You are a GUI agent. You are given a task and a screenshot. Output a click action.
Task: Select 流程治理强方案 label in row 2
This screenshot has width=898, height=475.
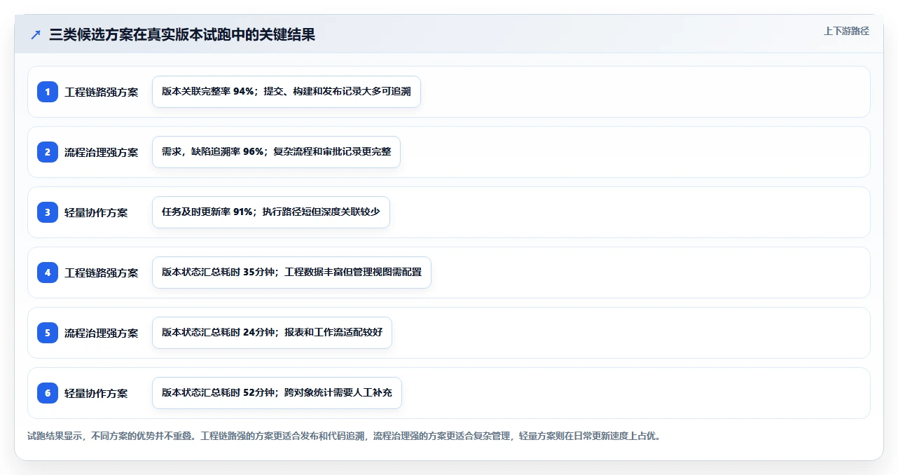[102, 153]
